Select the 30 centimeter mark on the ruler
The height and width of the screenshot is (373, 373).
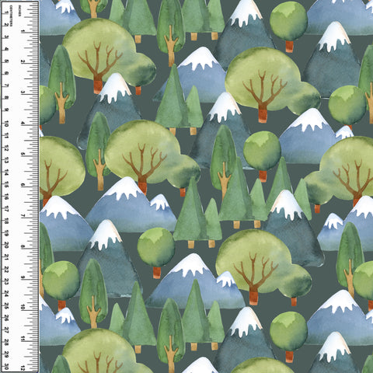coord(6,367)
